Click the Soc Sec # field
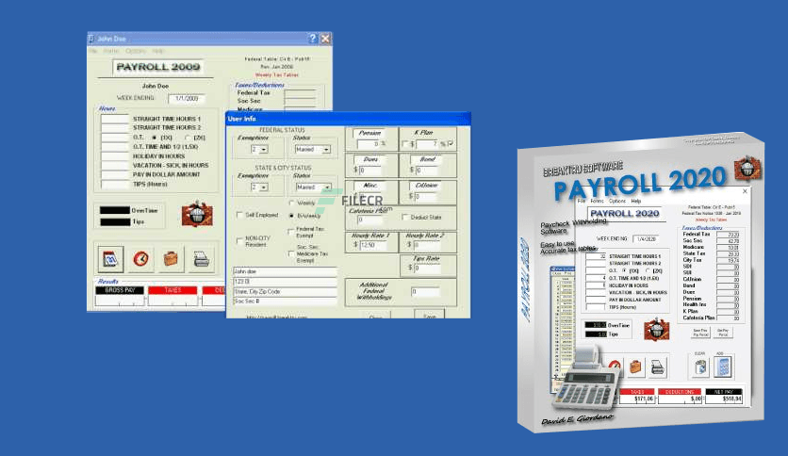The height and width of the screenshot is (456, 788). pos(285,301)
